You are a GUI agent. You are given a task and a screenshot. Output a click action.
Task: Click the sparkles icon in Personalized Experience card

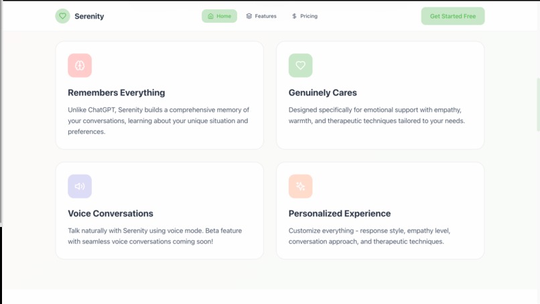point(300,186)
